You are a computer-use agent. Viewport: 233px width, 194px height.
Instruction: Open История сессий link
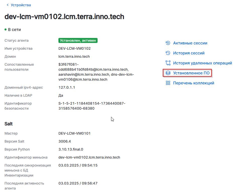point(189,53)
